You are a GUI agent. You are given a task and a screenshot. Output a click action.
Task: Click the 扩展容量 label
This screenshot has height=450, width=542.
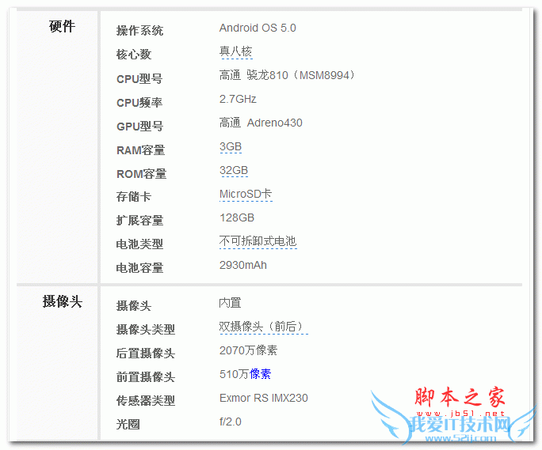[x=139, y=220]
